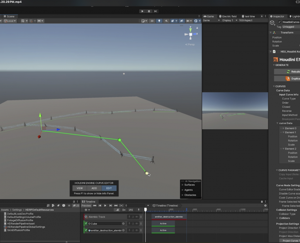Click the Step frame button in the top toolbar
Viewport: 300px width, 243px height.
point(155,11)
